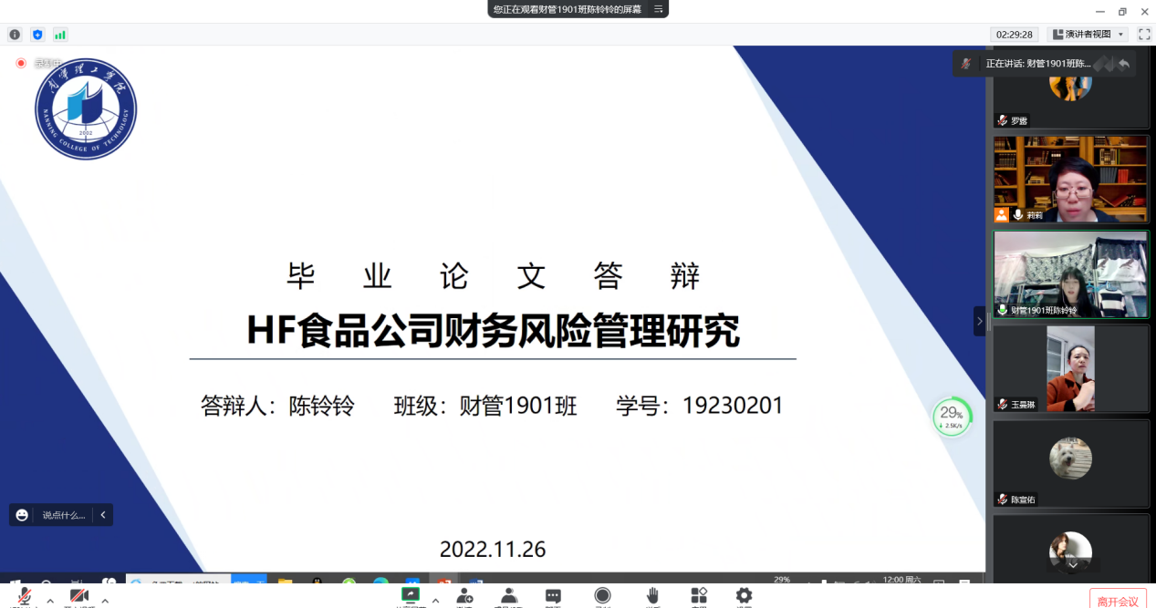Viewport: 1156px width, 608px height.
Task: Open the screen share banner menu
Action: (x=658, y=9)
